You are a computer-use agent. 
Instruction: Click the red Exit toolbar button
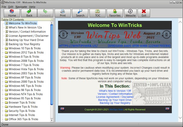pyautogui.click(x=144, y=13)
